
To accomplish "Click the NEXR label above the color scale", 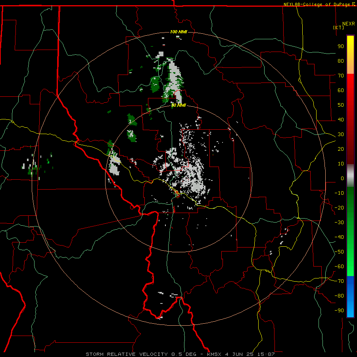I will (x=348, y=23).
